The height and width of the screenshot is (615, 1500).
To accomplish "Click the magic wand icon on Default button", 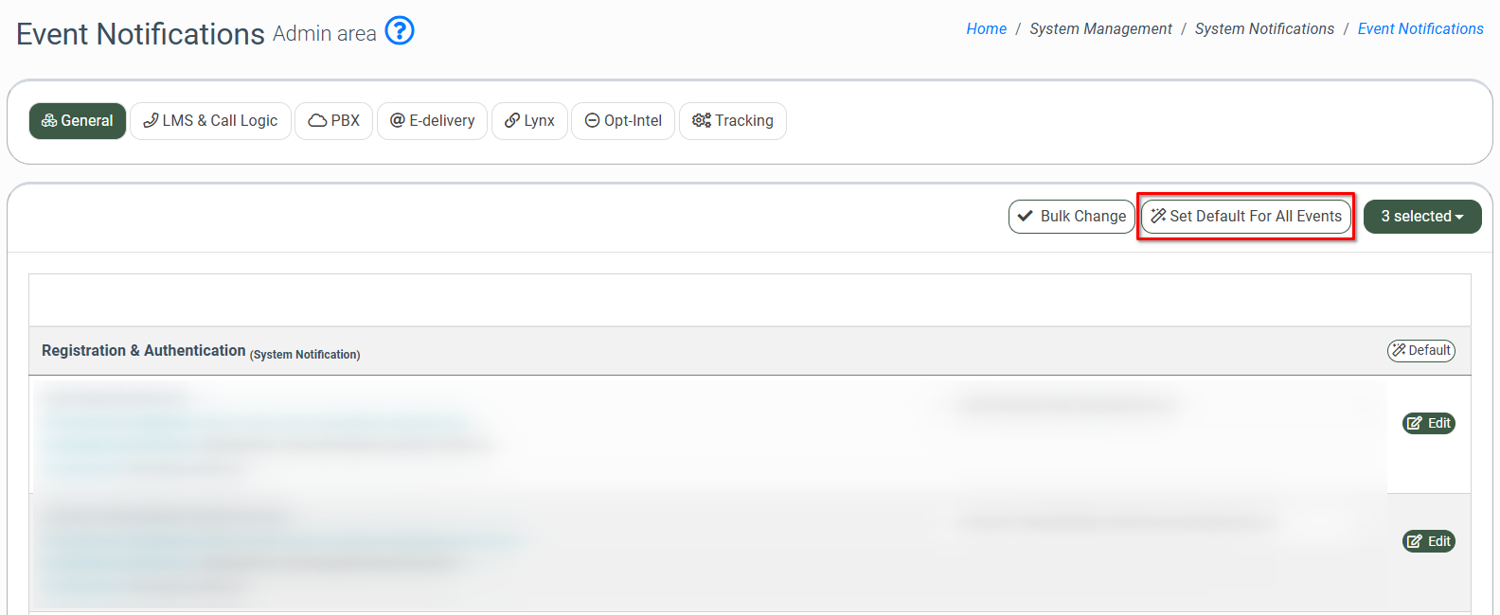I will click(x=1399, y=351).
